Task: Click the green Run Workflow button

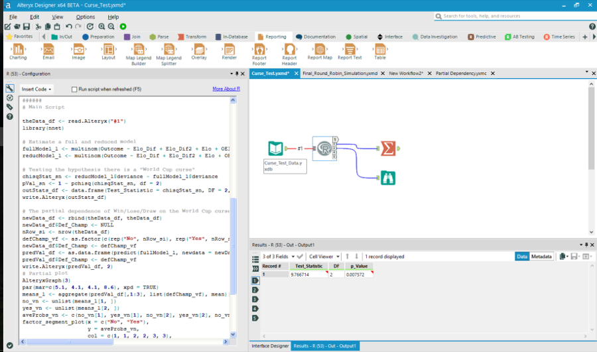Action: 123,27
